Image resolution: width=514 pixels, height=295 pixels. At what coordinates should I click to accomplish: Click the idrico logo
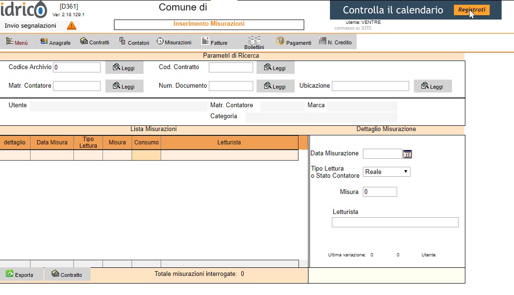[x=24, y=9]
